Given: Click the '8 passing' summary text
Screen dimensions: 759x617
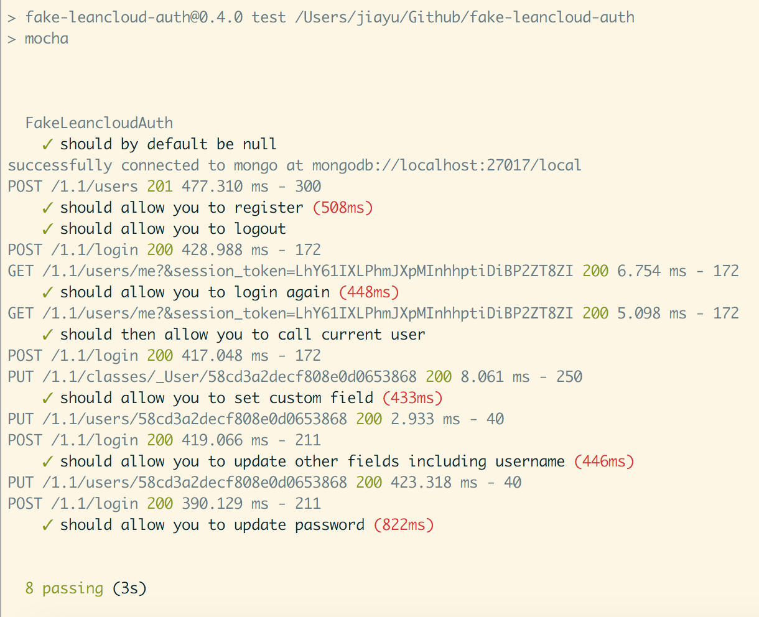Looking at the screenshot, I should pos(64,588).
